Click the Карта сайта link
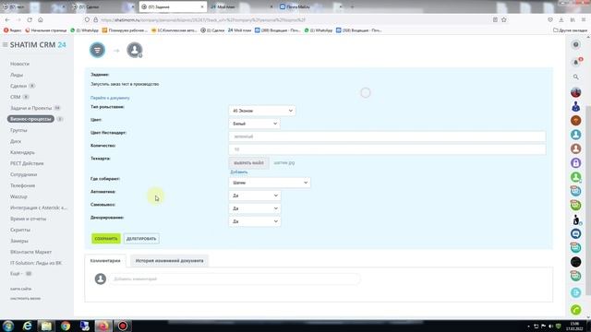This screenshot has width=591, height=332. [20, 289]
